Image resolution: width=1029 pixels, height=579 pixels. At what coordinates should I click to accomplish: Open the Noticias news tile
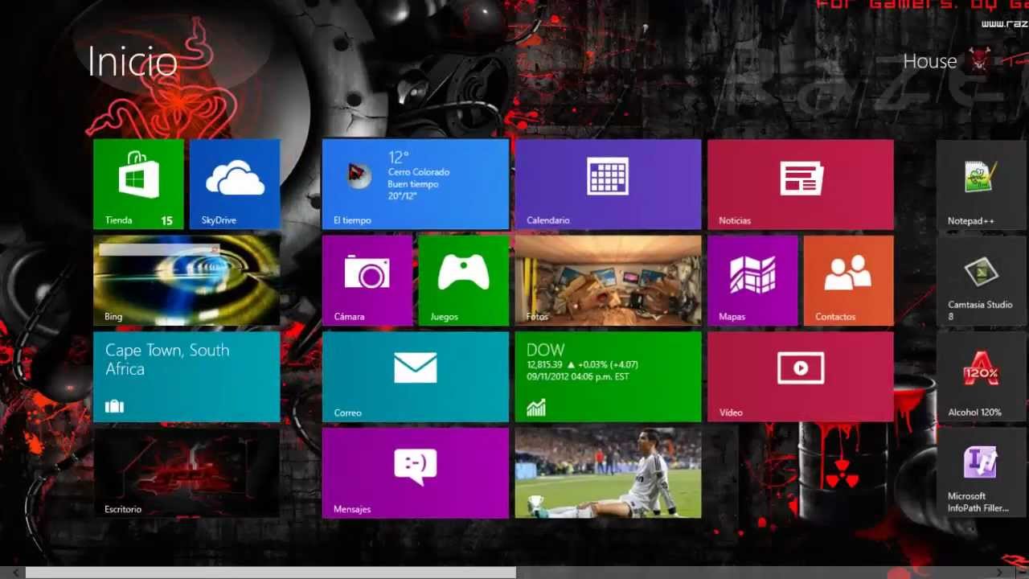pos(801,184)
